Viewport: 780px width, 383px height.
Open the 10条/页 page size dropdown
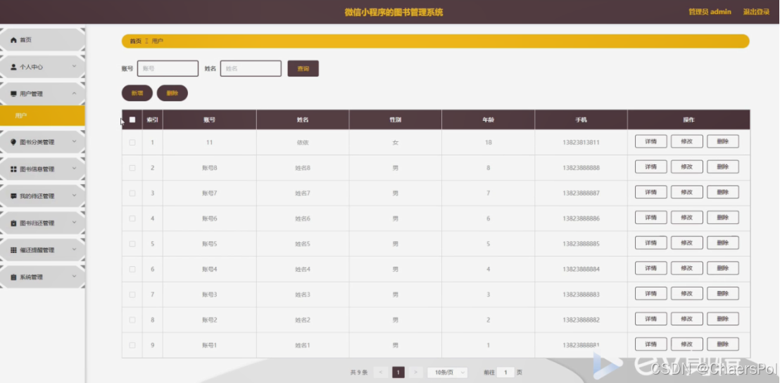[448, 372]
